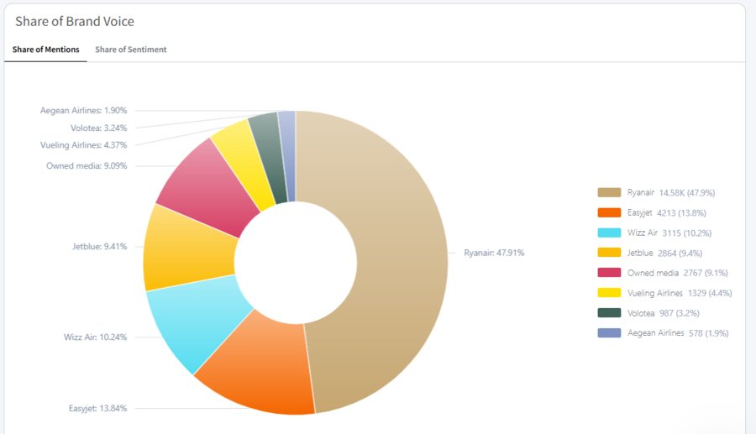Viewport: 756px width, 434px height.
Task: Click the Ryanair legend color swatch
Action: pos(609,193)
